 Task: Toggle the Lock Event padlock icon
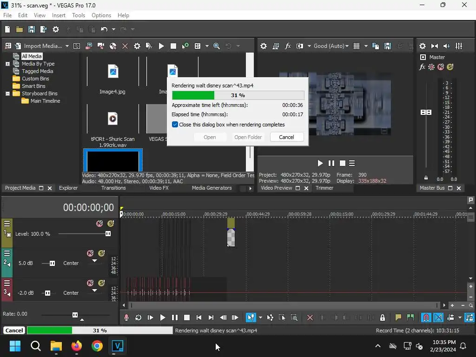[383, 317]
